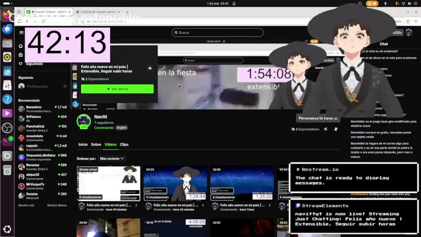
Task: Open Firefox application hamburger menu
Action: point(416,21)
